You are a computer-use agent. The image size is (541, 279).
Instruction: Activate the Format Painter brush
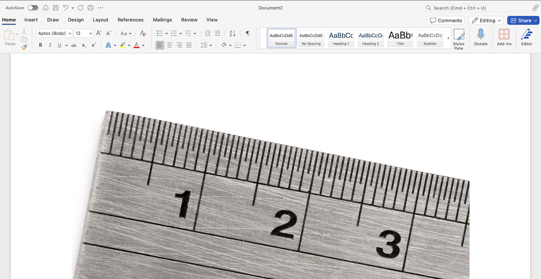pos(24,47)
